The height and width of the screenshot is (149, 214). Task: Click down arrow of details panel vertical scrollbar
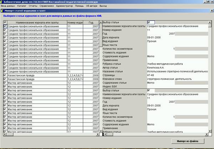pyautogui.click(x=210, y=131)
